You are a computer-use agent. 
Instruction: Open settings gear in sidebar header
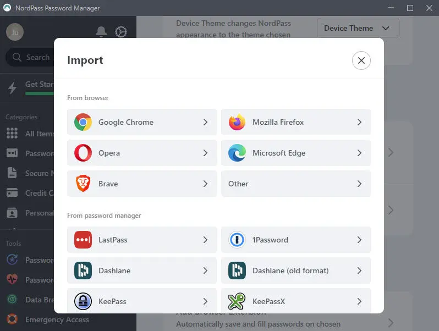pyautogui.click(x=121, y=32)
